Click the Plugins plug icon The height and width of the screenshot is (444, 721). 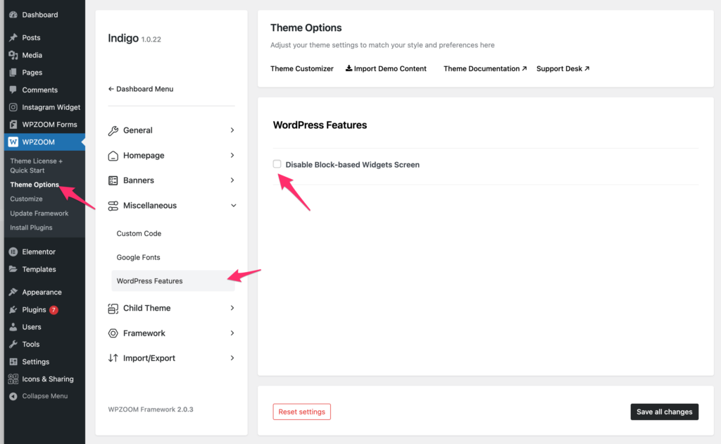(x=13, y=309)
